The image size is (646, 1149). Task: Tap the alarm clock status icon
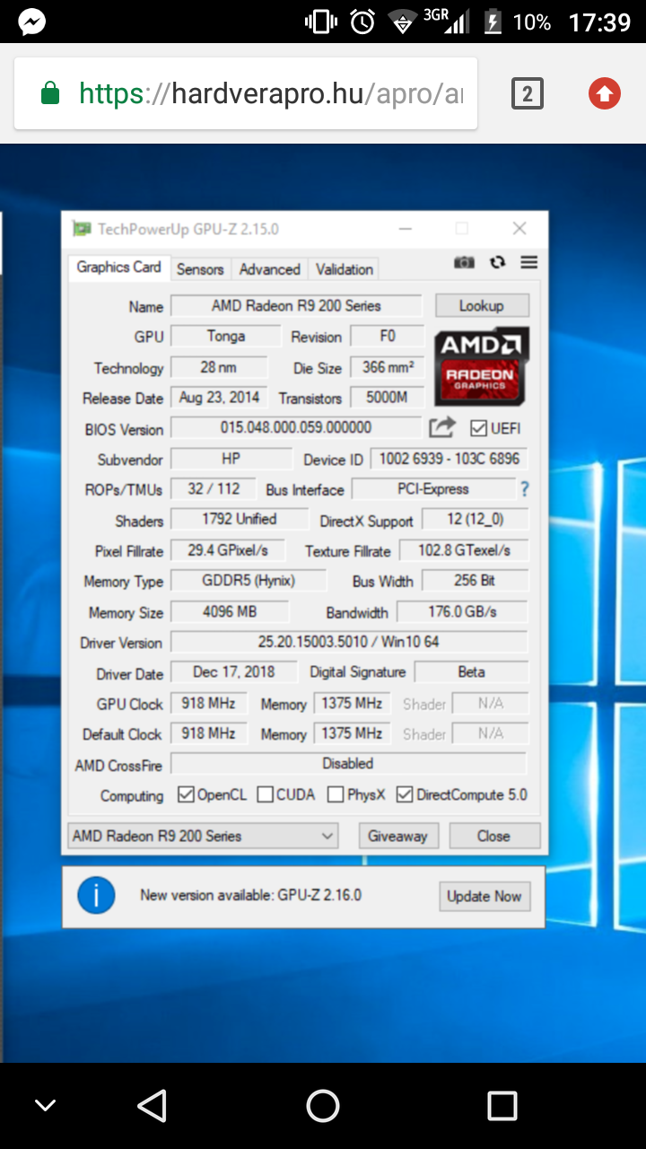(362, 22)
